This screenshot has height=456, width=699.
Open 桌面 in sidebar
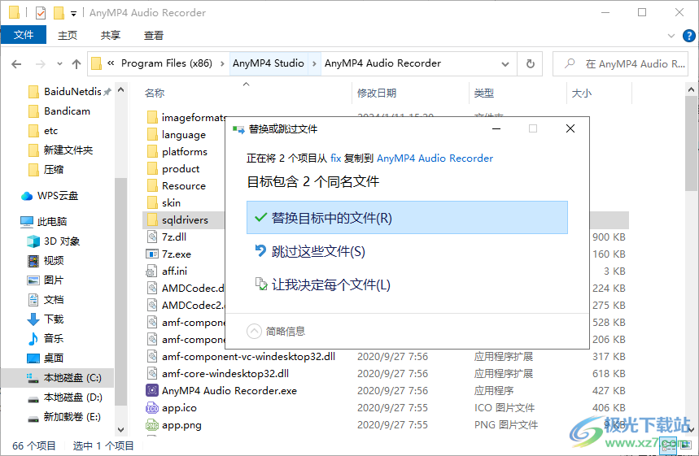(46, 358)
